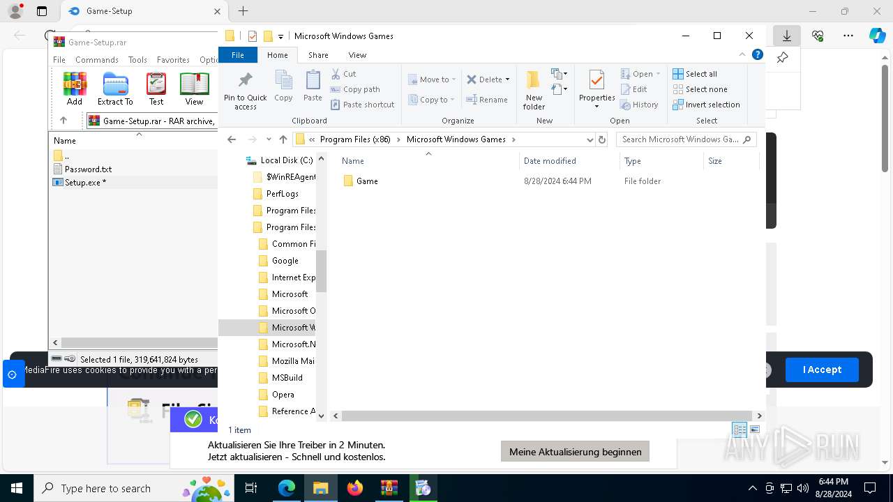Screen dimensions: 893x502
Task: Click Select all in ribbon
Action: click(x=695, y=74)
